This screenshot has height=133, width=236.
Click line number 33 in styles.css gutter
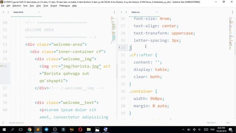[123, 69]
